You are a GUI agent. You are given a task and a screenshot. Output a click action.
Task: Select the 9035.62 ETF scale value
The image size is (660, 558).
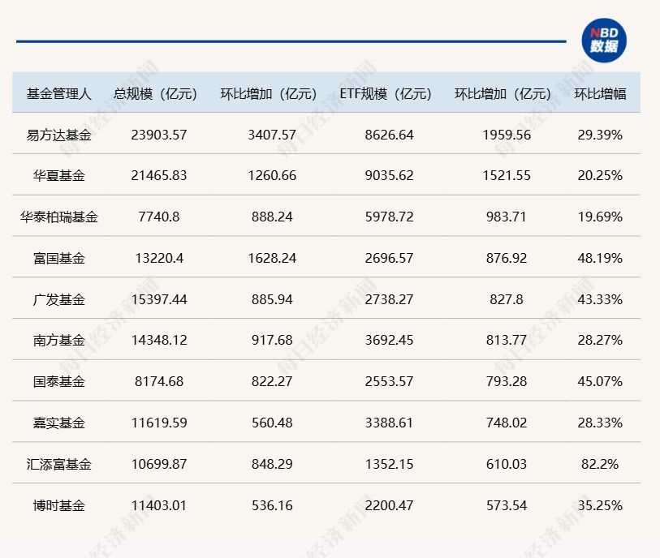389,175
